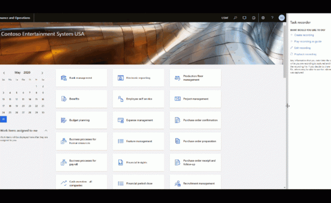Collapse Work items assigned to me section
This screenshot has height=203, width=331.
(46, 130)
